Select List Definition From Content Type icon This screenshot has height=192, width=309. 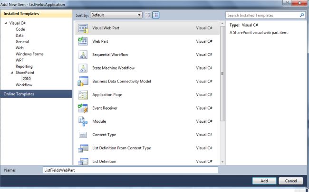83,148
